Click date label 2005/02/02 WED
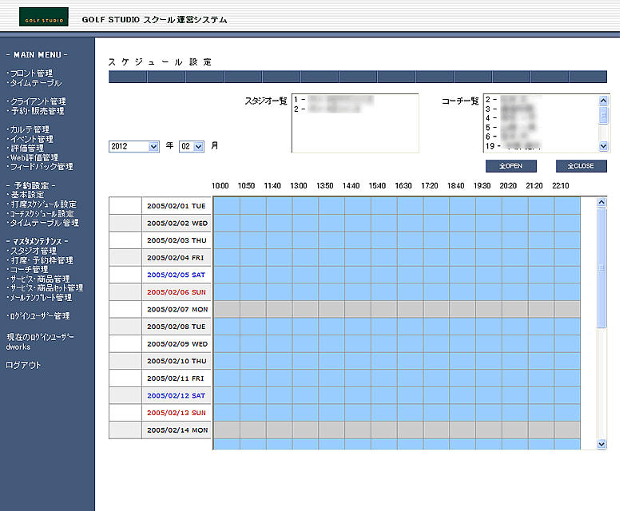This screenshot has width=639, height=511. click(x=176, y=224)
